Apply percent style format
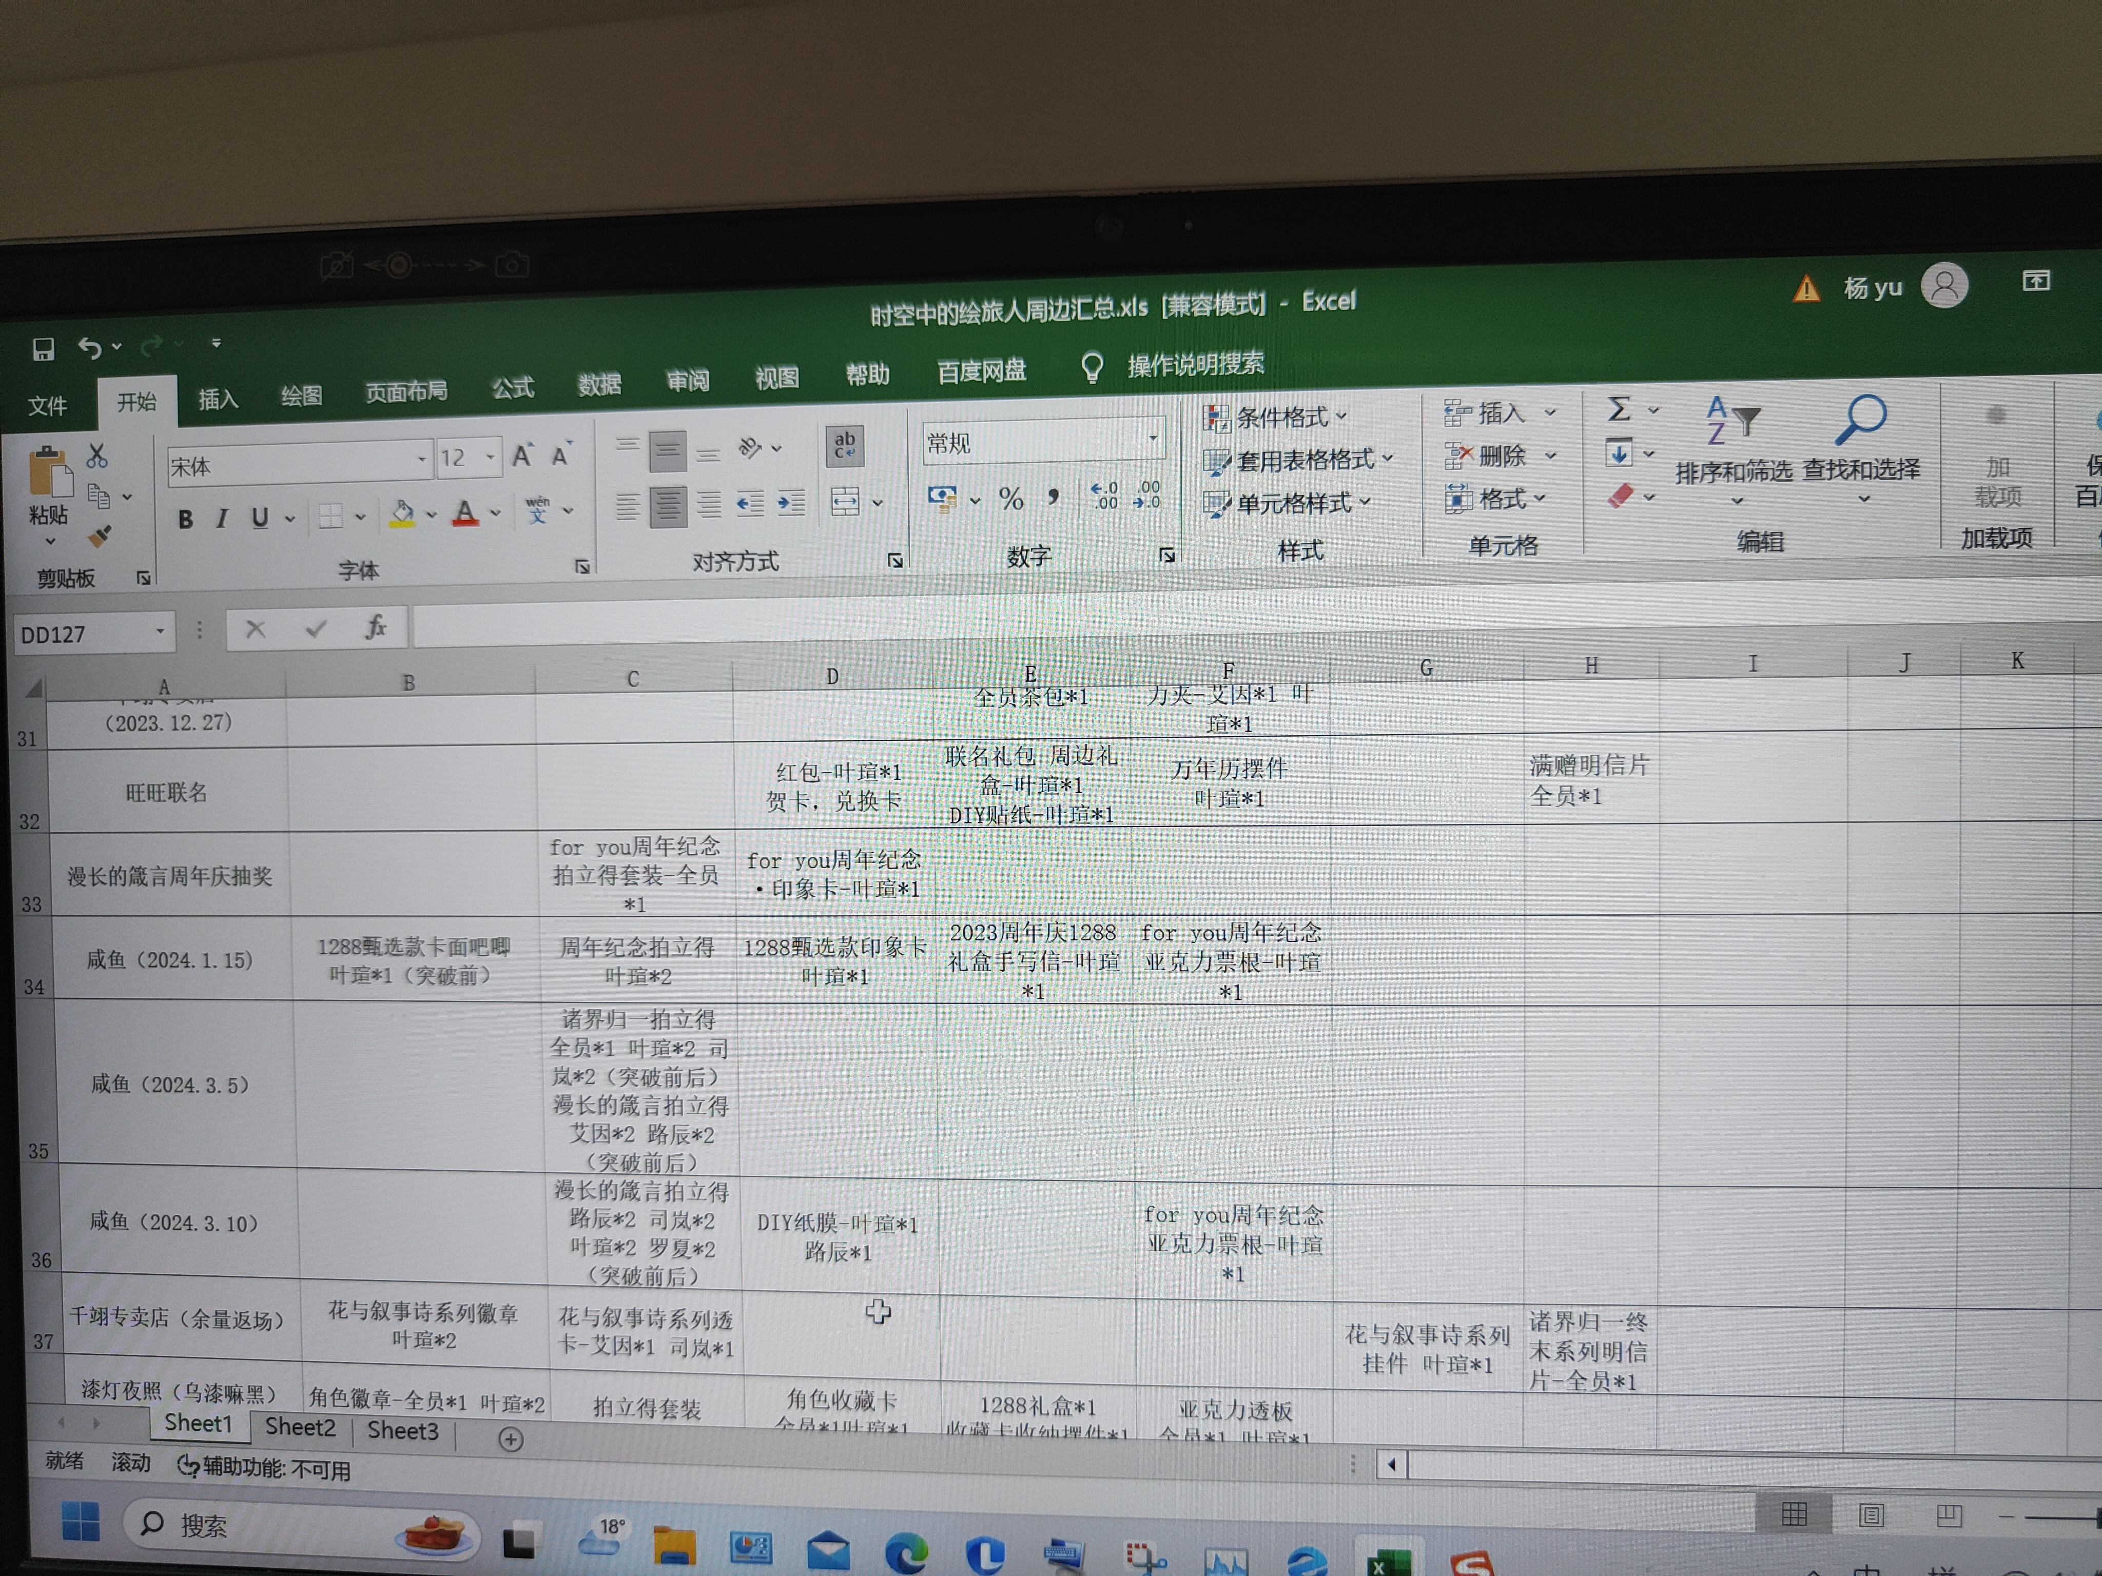The height and width of the screenshot is (1576, 2102). 1011,498
